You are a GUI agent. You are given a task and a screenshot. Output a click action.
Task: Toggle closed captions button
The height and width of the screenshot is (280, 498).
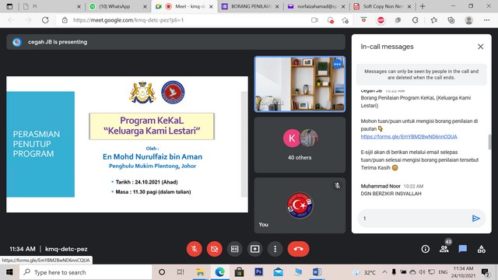pos(235,249)
